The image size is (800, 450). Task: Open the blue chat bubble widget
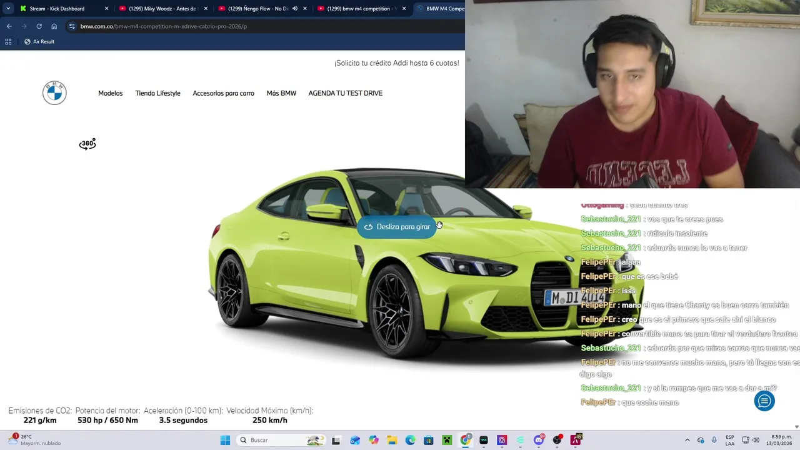(x=764, y=401)
